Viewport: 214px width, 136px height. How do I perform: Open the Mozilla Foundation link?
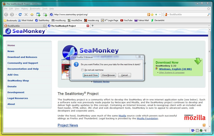(x=147, y=118)
